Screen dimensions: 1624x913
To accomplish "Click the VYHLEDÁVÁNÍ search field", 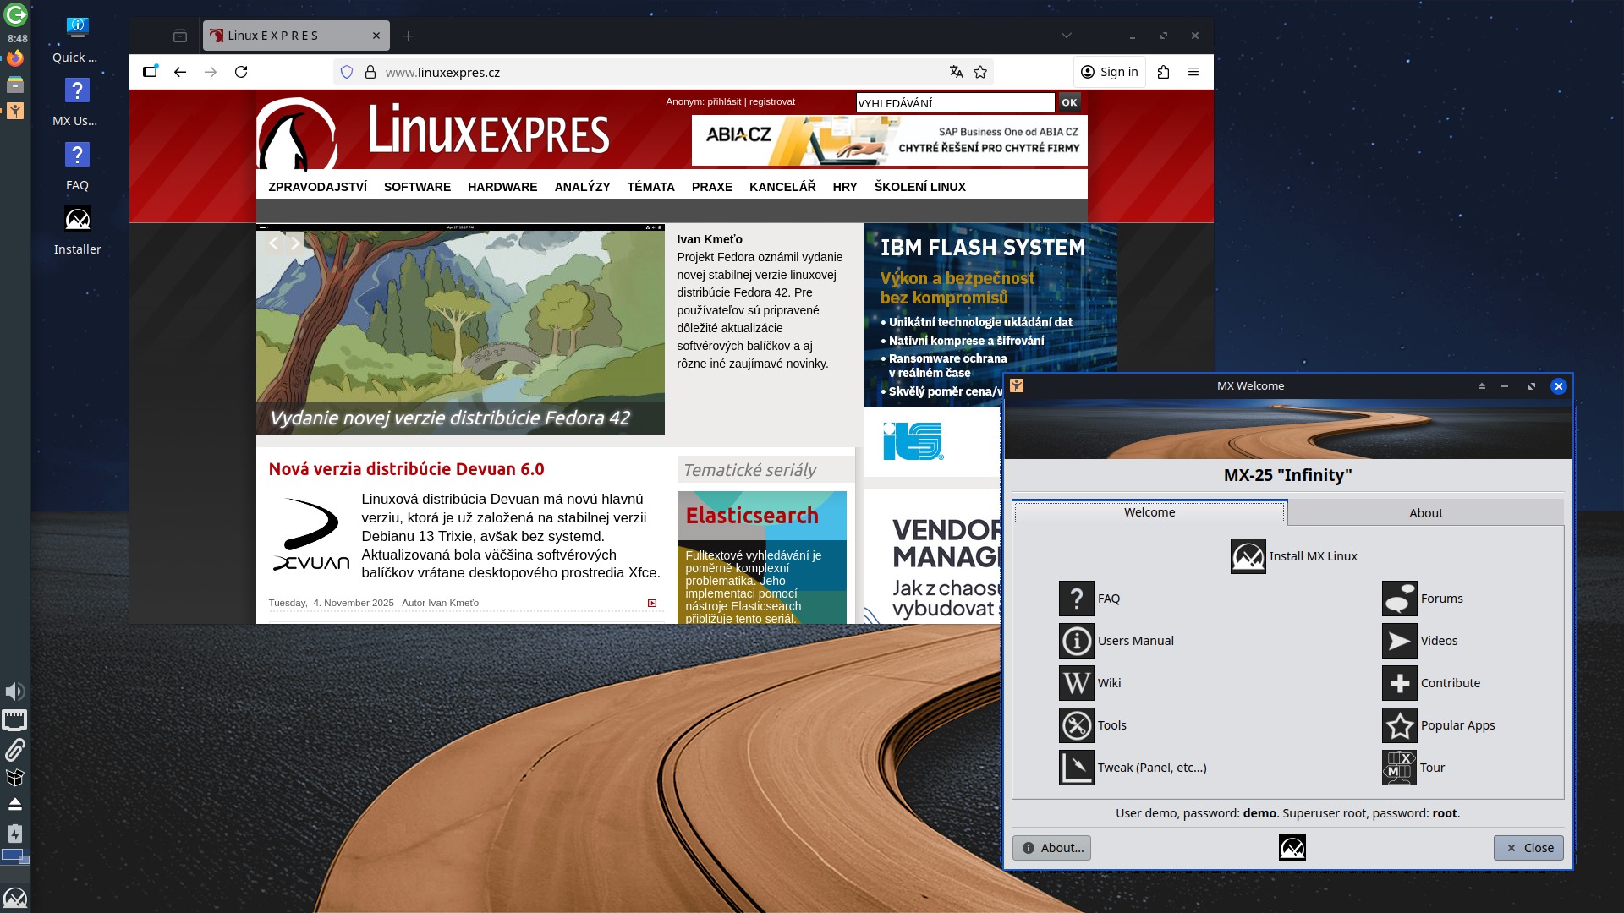I will [x=954, y=103].
